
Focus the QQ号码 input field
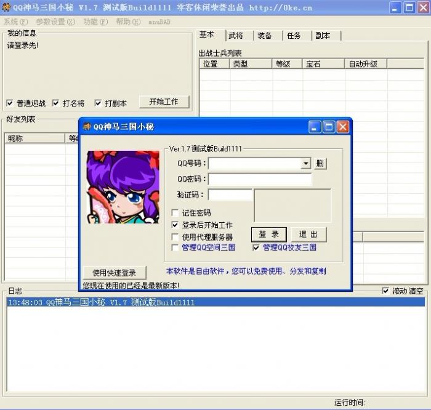(255, 164)
